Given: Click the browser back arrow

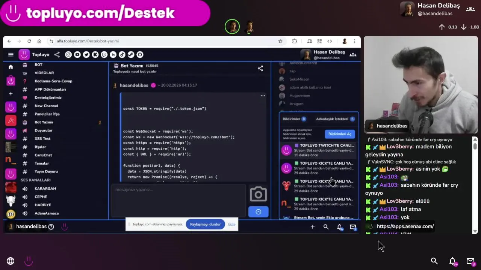Looking at the screenshot, I should point(9,41).
